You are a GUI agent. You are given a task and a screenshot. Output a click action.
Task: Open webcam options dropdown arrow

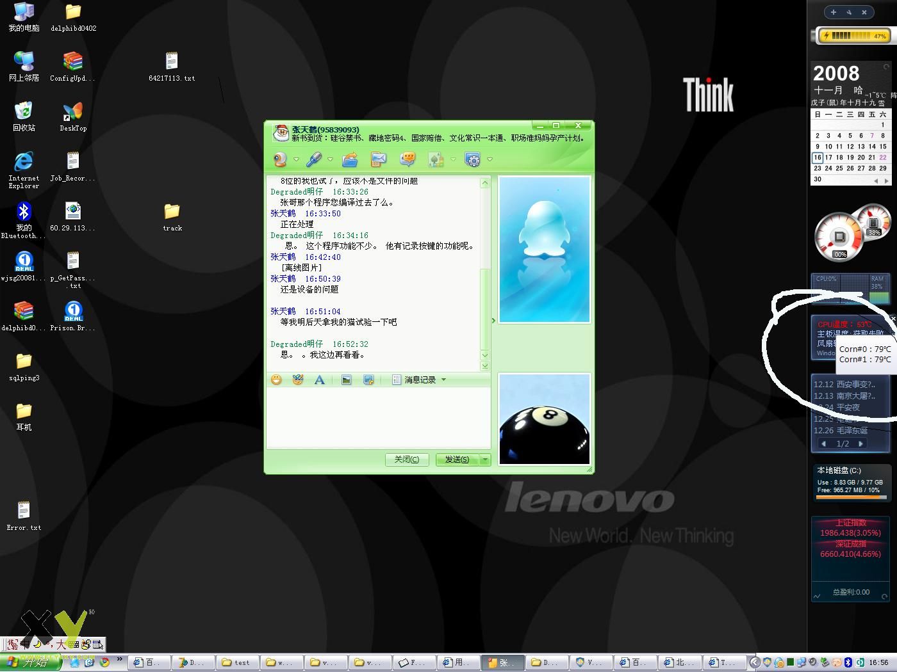tap(296, 159)
